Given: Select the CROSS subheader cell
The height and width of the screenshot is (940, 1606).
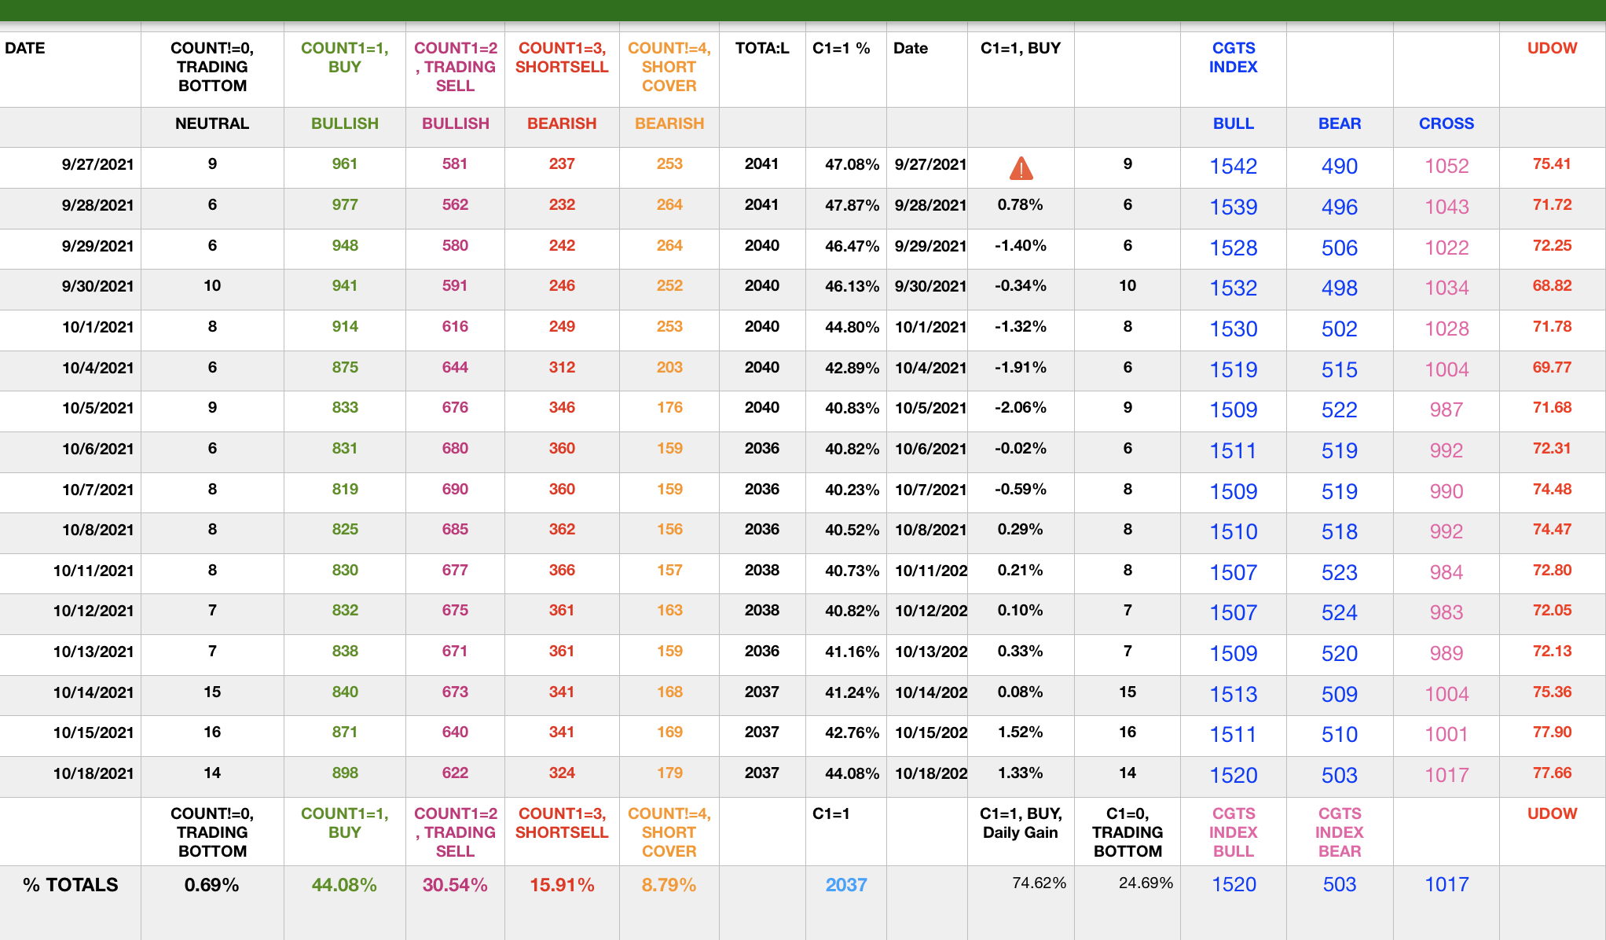Looking at the screenshot, I should pos(1446,123).
